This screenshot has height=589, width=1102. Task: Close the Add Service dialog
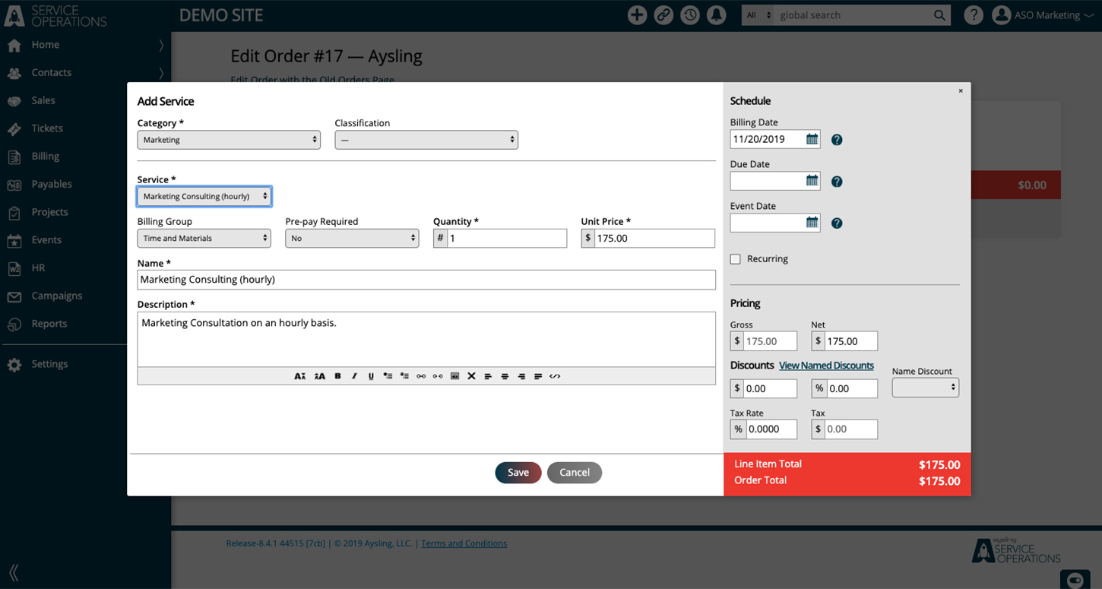point(961,90)
